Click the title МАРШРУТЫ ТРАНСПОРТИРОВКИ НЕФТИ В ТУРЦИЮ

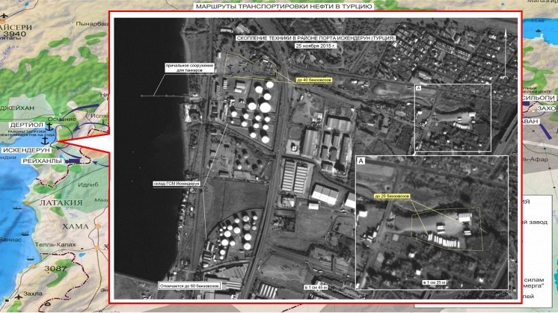pos(284,7)
